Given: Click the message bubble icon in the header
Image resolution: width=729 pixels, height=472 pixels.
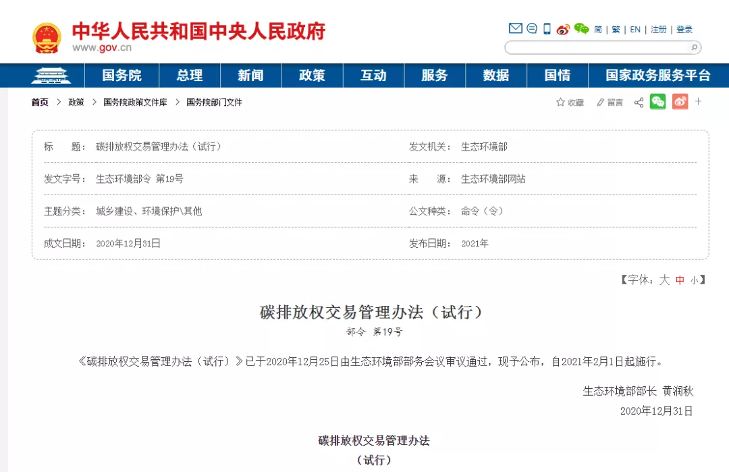Looking at the screenshot, I should (x=532, y=28).
